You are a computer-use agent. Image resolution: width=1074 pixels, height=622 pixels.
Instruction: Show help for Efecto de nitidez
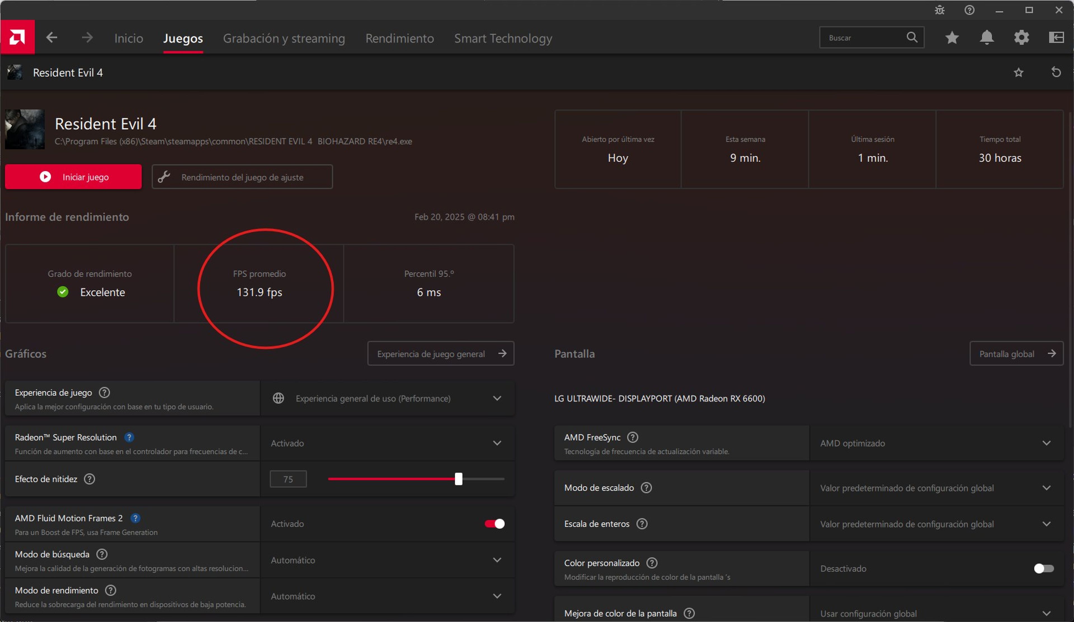click(x=89, y=479)
